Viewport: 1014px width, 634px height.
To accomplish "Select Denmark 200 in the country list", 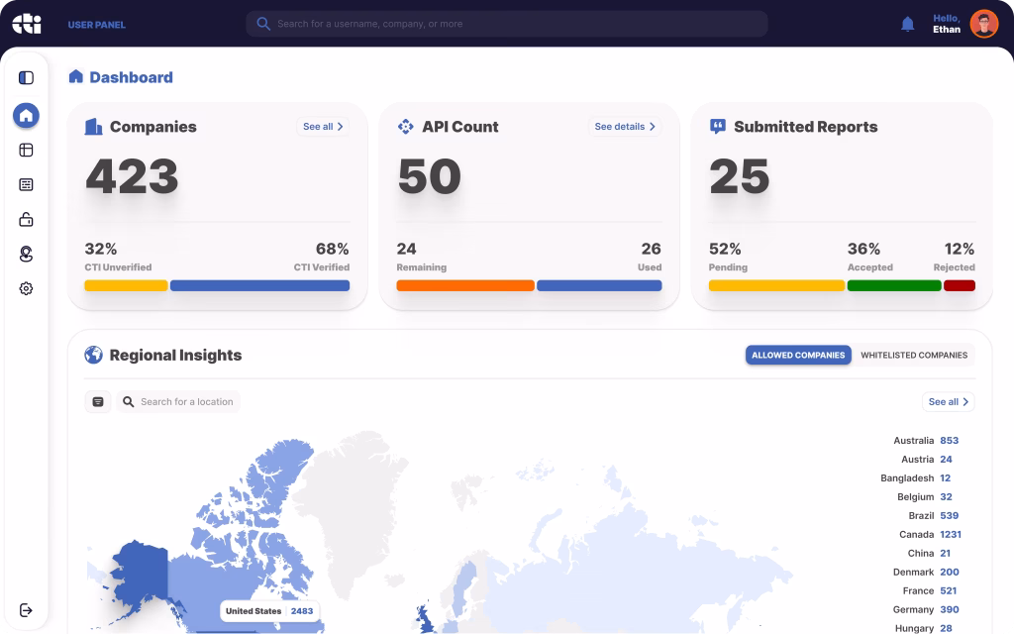I will (926, 572).
